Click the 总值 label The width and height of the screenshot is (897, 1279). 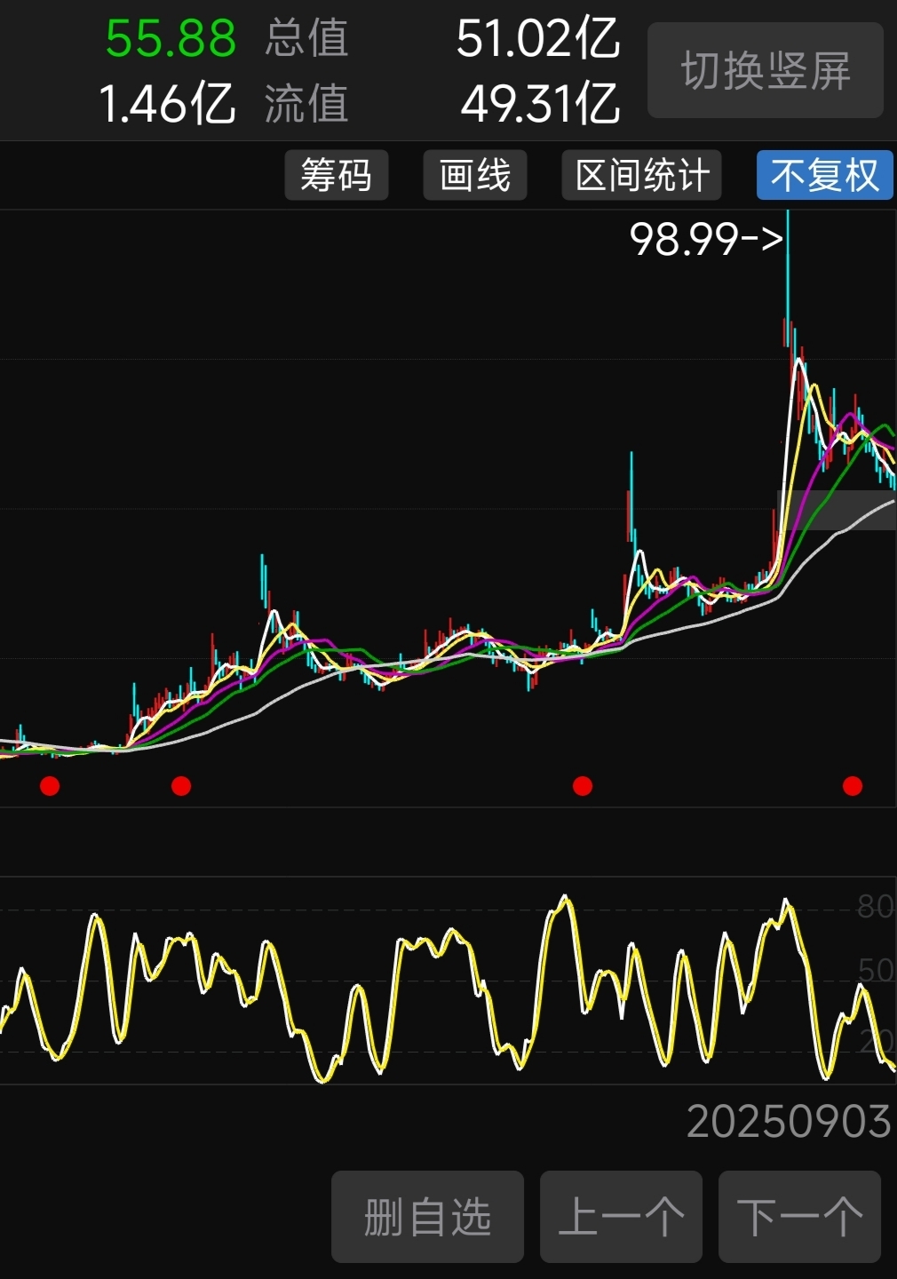[x=306, y=39]
